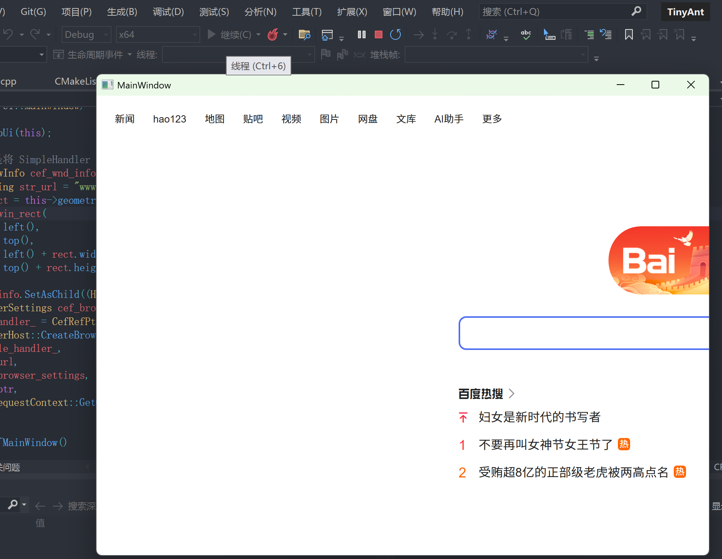Step over the current line
Viewport: 722px width, 559px height.
pyautogui.click(x=452, y=34)
